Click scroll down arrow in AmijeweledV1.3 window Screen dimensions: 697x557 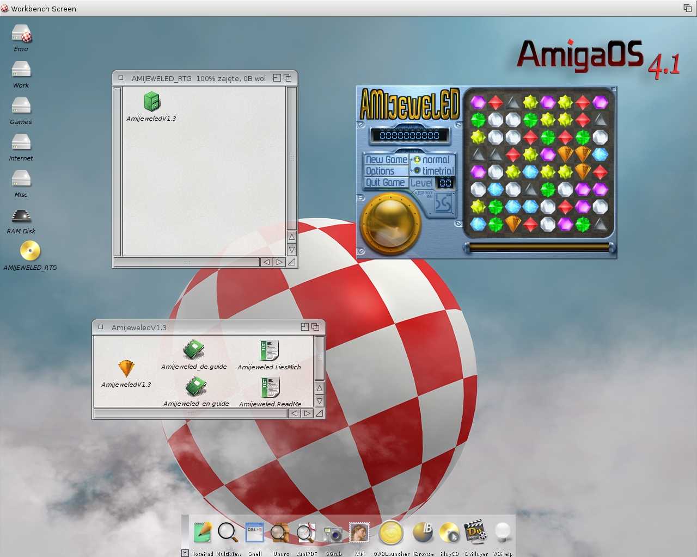(x=320, y=401)
